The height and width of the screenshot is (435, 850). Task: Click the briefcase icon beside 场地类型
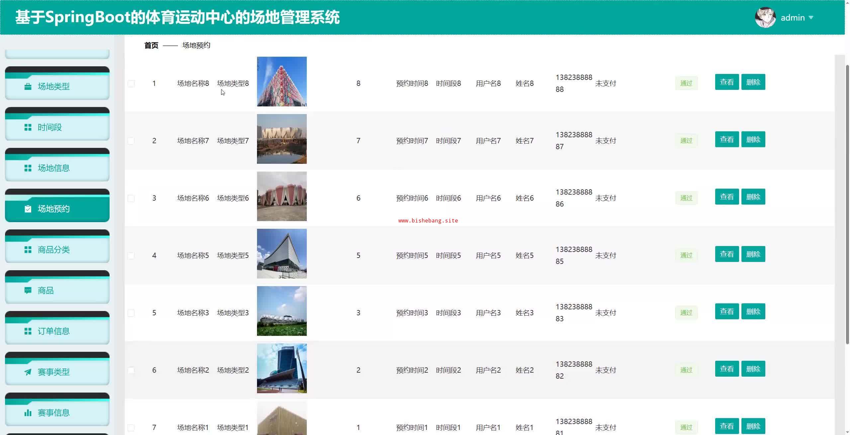tap(28, 87)
